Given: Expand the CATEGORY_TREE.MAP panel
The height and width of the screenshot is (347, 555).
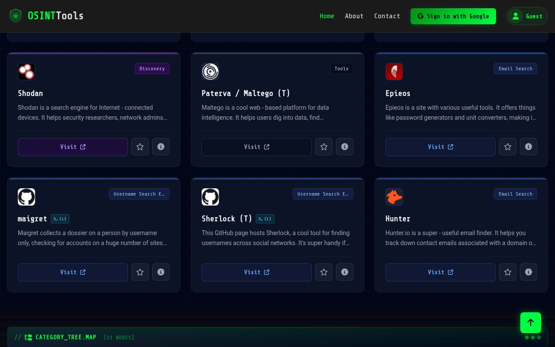Looking at the screenshot, I should [x=277, y=337].
